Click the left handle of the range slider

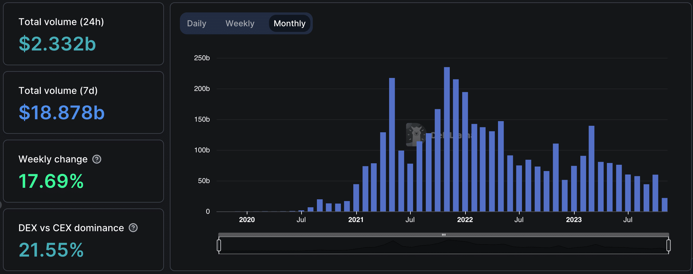coord(219,245)
